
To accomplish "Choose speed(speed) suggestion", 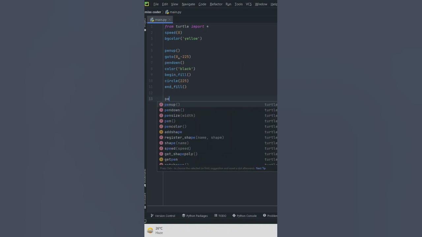I will point(218,148).
